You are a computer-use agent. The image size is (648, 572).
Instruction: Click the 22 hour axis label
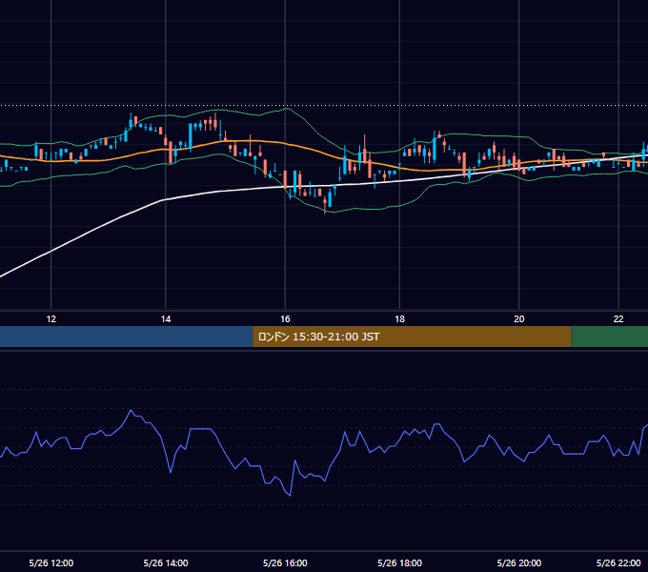tap(618, 319)
